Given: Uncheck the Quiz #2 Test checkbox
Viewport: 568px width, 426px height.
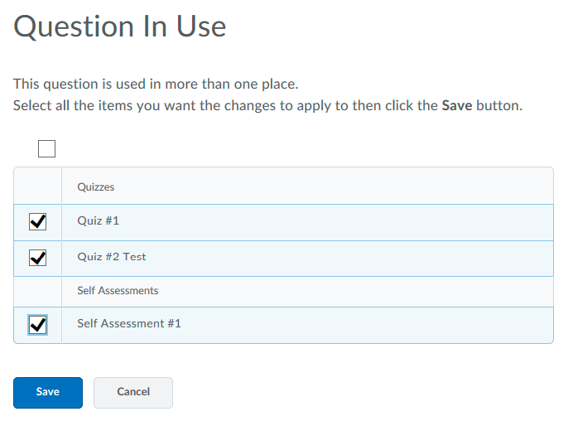Looking at the screenshot, I should (x=37, y=258).
